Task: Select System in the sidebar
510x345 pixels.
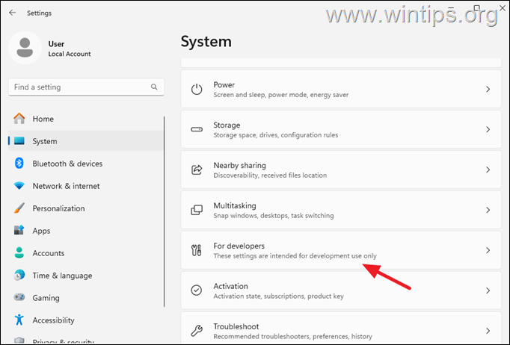Action: [x=86, y=141]
